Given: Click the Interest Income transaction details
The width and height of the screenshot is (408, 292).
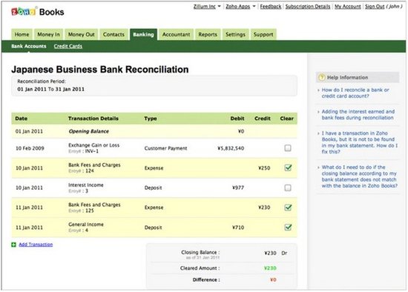Looking at the screenshot, I should coord(86,188).
